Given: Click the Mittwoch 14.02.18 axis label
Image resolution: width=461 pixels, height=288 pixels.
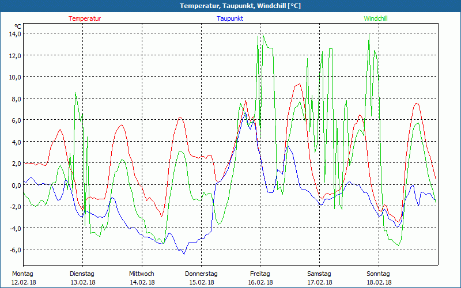Looking at the screenshot, I should [x=142, y=278].
